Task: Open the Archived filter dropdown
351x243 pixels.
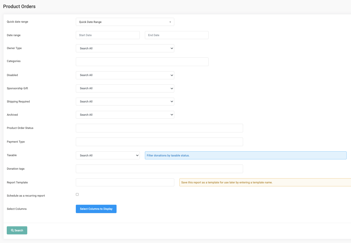Action: click(125, 115)
